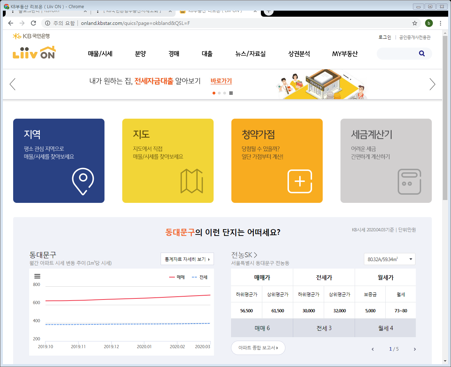
Task: Open the 경매 menu
Action: tap(174, 54)
